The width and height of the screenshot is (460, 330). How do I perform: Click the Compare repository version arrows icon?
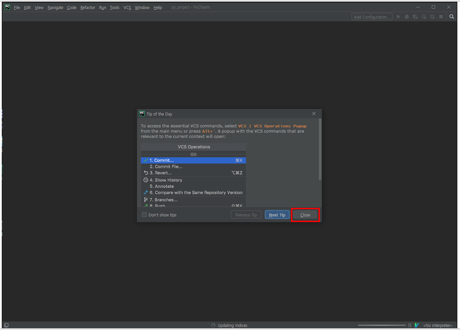(146, 192)
